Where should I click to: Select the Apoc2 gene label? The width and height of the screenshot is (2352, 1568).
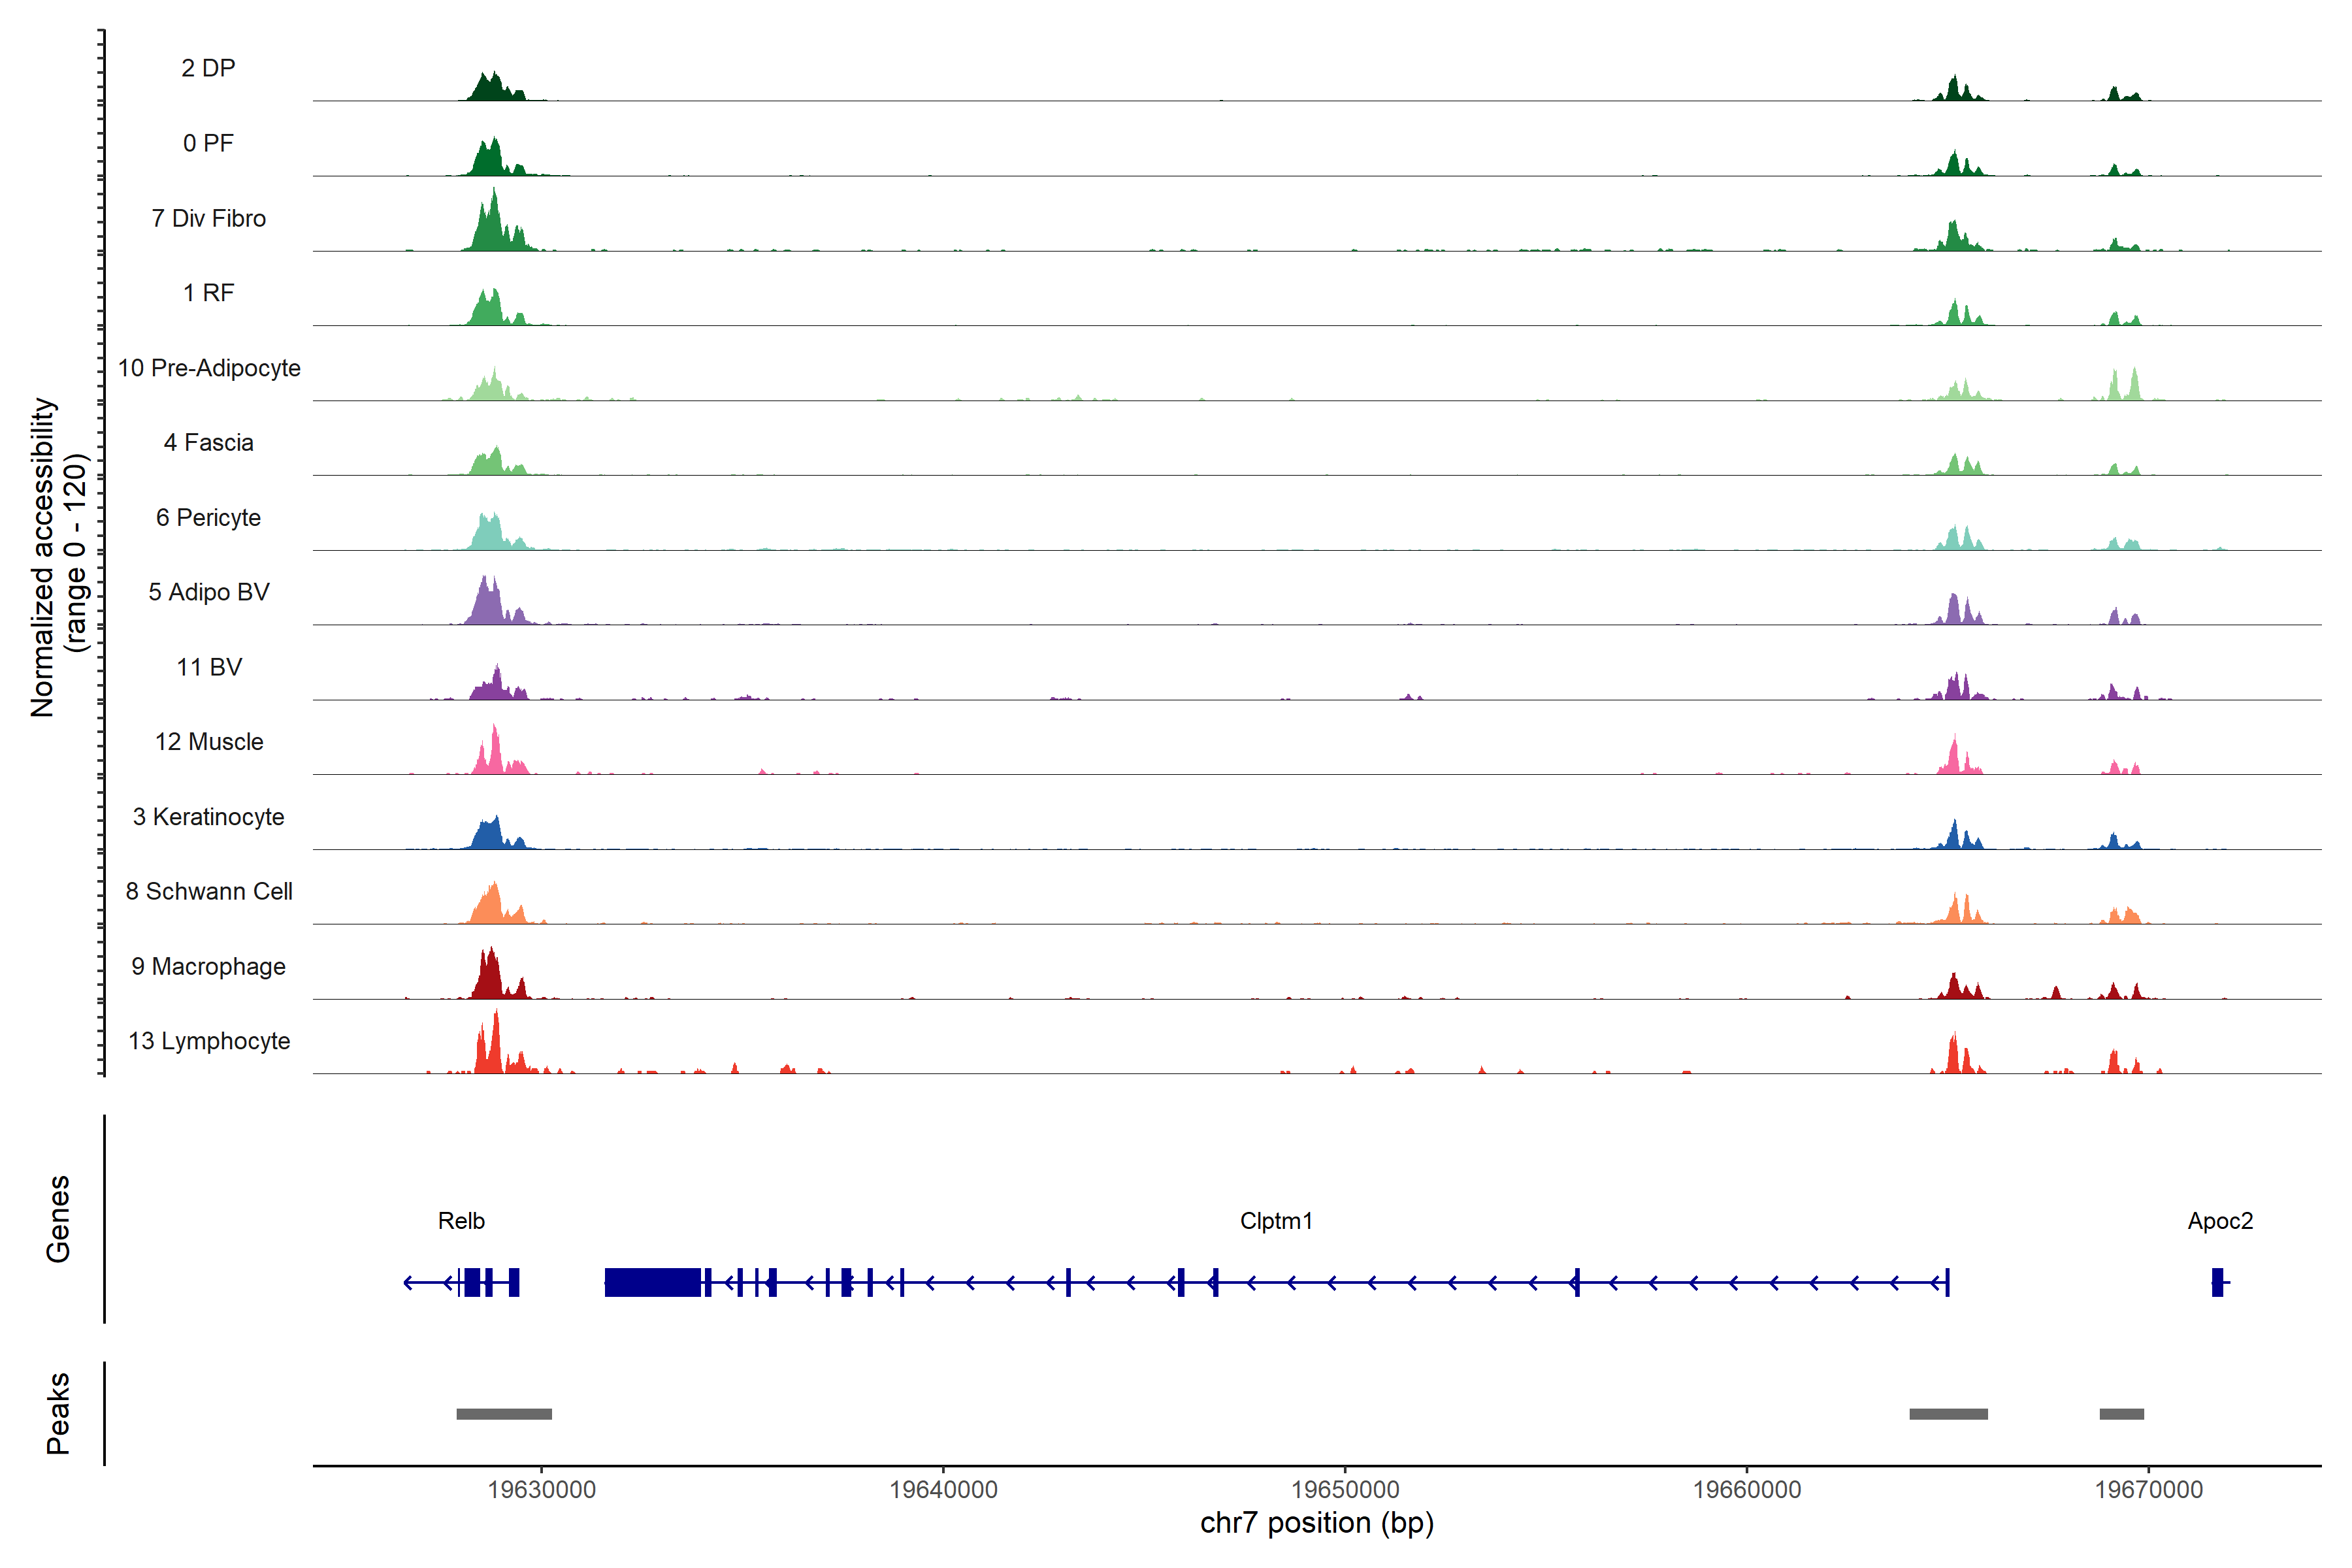[2220, 1221]
